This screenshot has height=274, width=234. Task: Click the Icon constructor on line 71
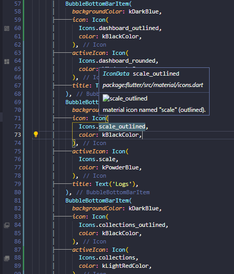[99, 118]
